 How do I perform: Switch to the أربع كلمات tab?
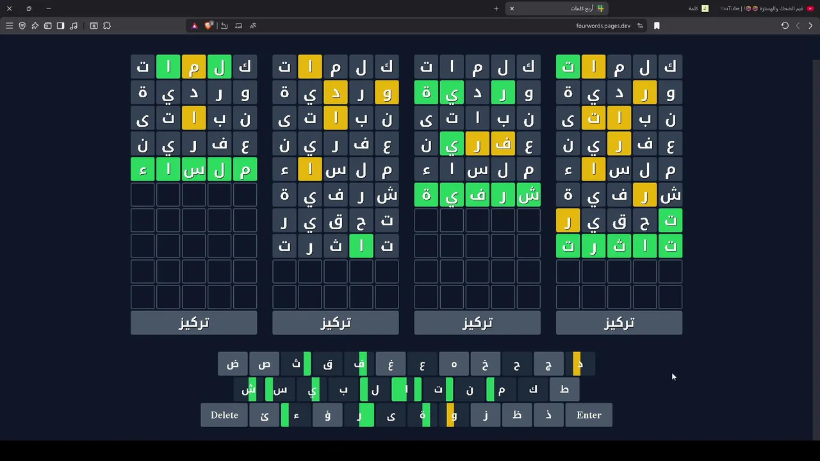click(556, 8)
